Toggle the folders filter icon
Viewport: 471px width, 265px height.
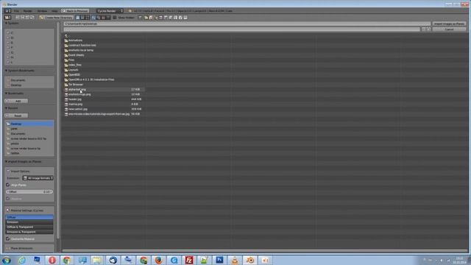tap(146, 18)
